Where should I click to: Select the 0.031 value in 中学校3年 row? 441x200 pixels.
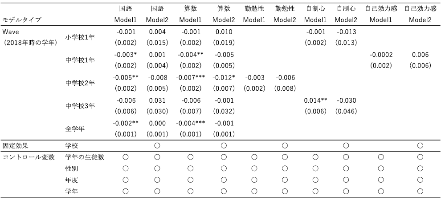click(x=157, y=100)
